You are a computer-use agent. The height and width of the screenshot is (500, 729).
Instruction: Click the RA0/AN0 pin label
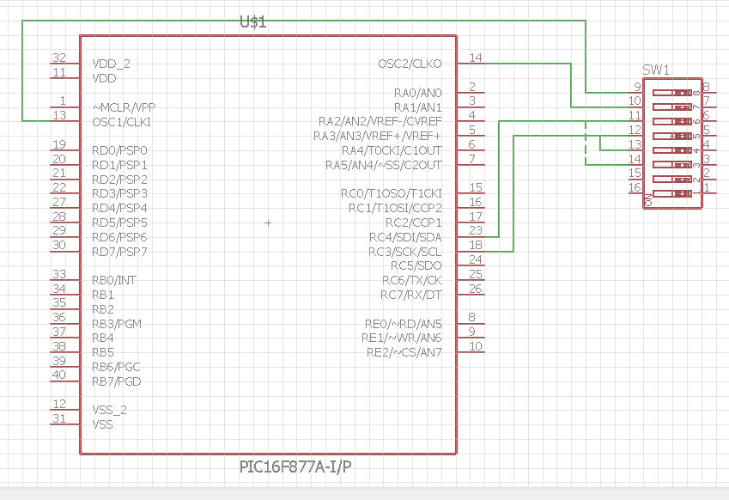coord(417,93)
